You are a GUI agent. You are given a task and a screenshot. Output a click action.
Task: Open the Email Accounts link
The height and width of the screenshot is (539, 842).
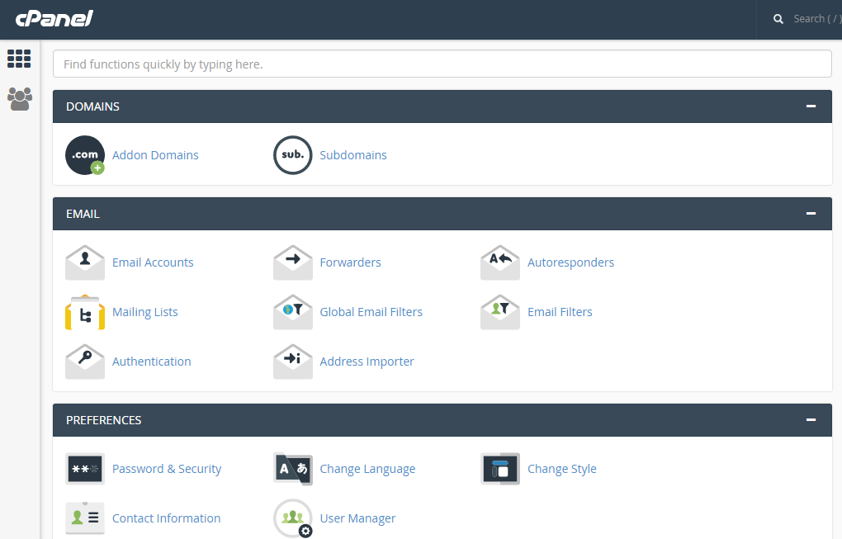[153, 262]
